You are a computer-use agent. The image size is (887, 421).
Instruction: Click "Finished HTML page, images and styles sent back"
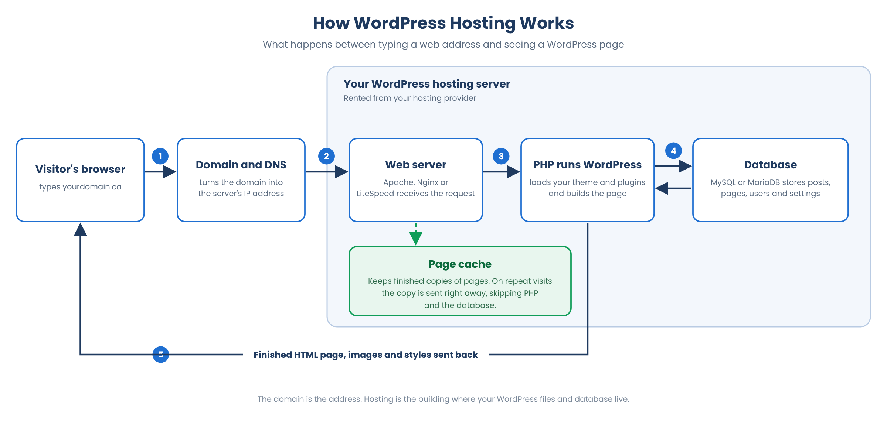[x=366, y=355]
